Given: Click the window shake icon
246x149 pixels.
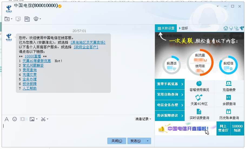Looking at the screenshot, I should 23,119.
